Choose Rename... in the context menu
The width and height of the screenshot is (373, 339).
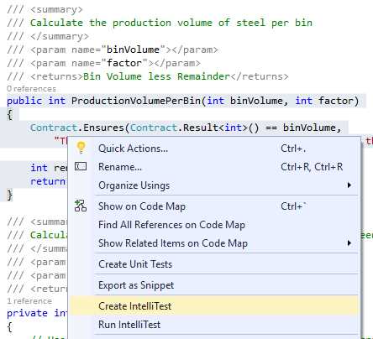click(x=214, y=167)
